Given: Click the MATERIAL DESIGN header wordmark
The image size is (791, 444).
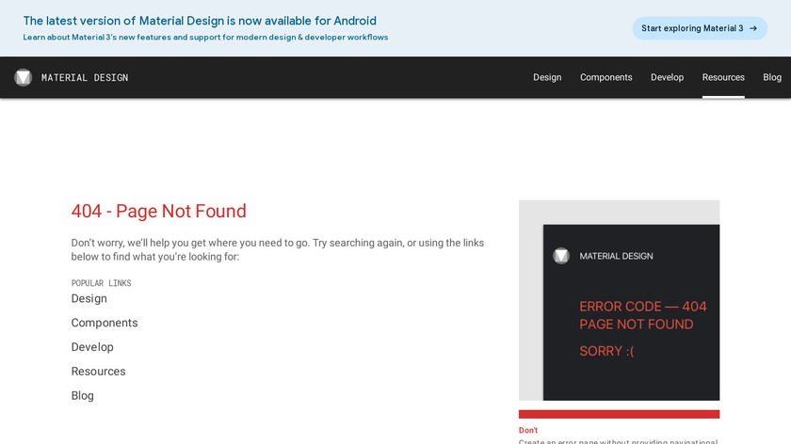Looking at the screenshot, I should coord(85,78).
